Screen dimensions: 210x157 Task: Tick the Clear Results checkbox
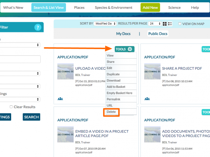(11, 107)
